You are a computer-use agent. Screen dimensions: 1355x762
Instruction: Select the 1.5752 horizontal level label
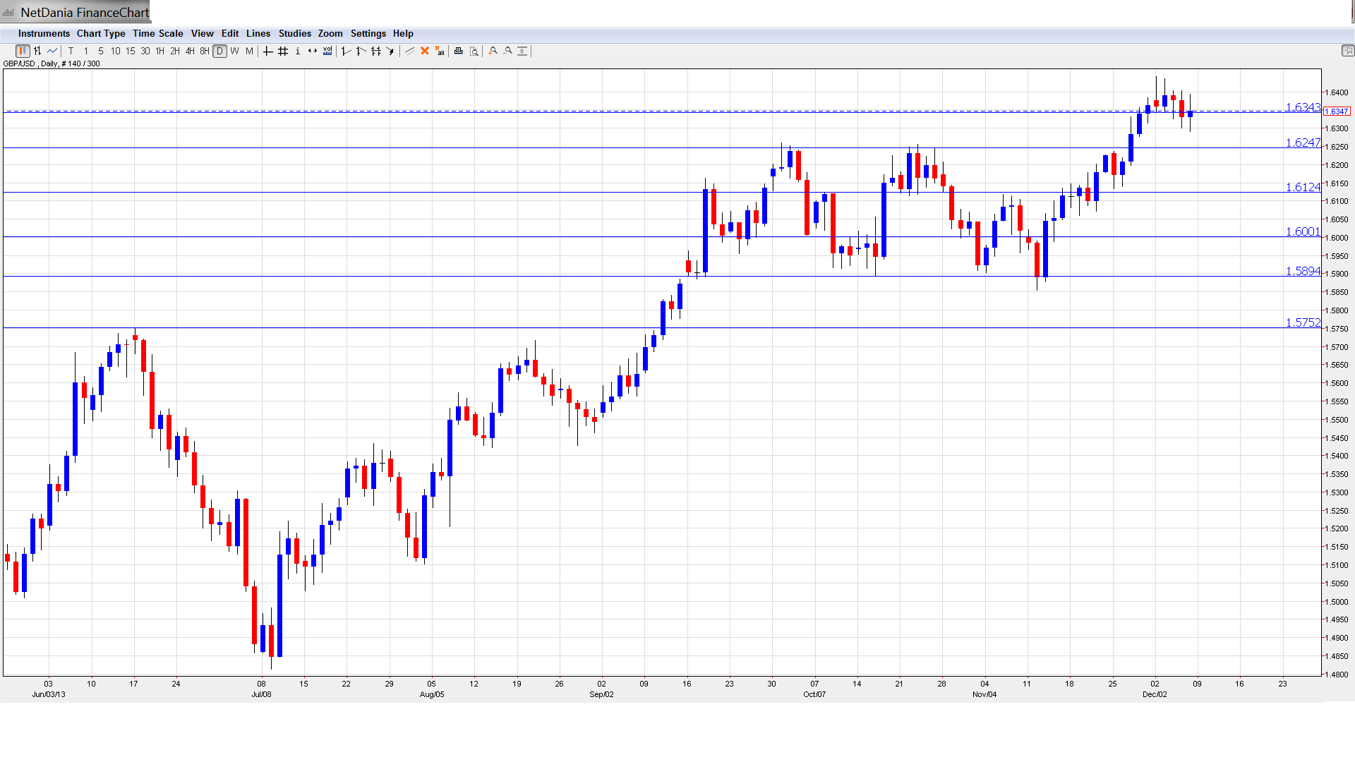click(x=1303, y=322)
